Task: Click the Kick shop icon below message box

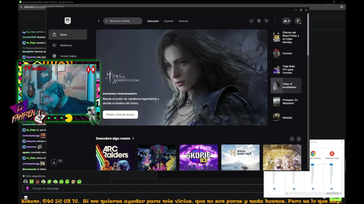Action: point(26,198)
